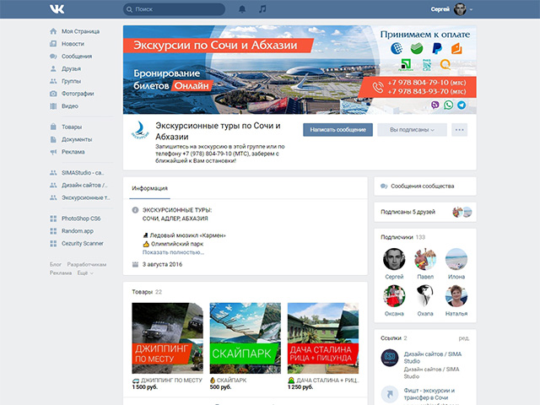The width and height of the screenshot is (540, 405).
Task: Click the Telegram icon on cover banner
Action: tap(462, 105)
